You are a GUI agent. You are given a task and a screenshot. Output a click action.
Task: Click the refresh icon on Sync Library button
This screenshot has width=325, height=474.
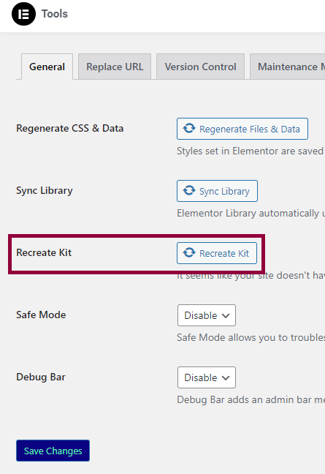[189, 191]
